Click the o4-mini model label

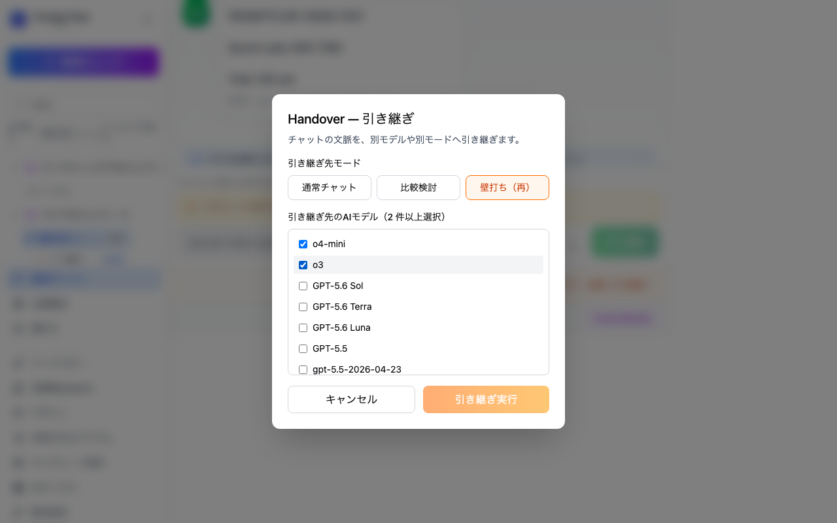(329, 244)
